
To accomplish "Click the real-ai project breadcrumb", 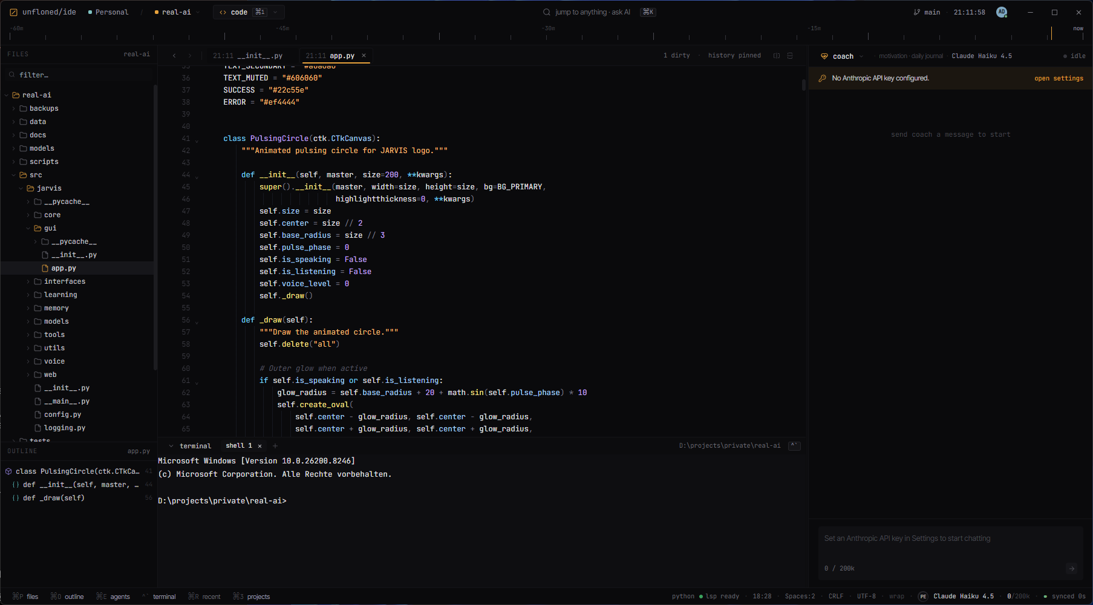I will 173,12.
